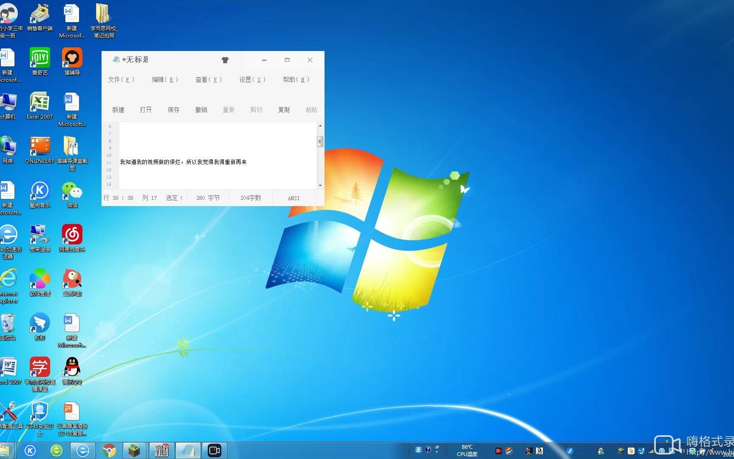Open the 帮助(H) menu
The image size is (734, 459).
[x=296, y=79]
